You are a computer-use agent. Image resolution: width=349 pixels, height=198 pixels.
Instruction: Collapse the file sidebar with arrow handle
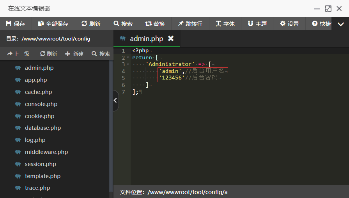click(x=115, y=100)
